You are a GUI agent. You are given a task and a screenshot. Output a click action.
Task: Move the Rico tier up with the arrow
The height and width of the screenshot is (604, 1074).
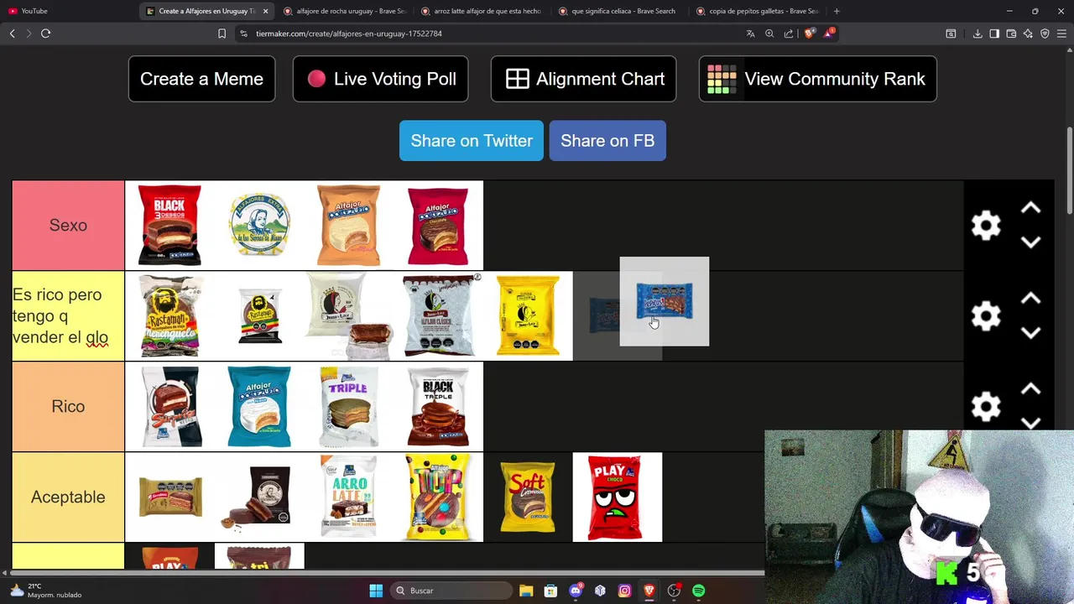coord(1030,389)
